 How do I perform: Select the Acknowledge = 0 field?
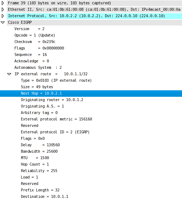pyautogui.click(x=32, y=61)
